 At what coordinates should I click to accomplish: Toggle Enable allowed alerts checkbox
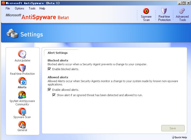tap(49, 90)
